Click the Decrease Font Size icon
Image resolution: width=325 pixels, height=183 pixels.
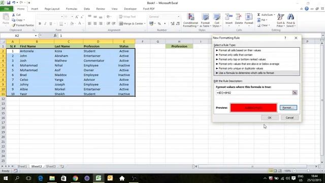click(x=82, y=17)
